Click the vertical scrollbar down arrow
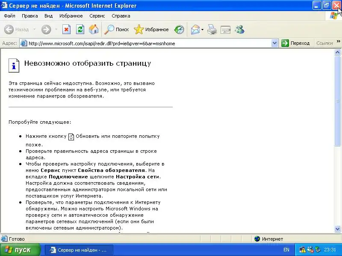 [x=338, y=229]
